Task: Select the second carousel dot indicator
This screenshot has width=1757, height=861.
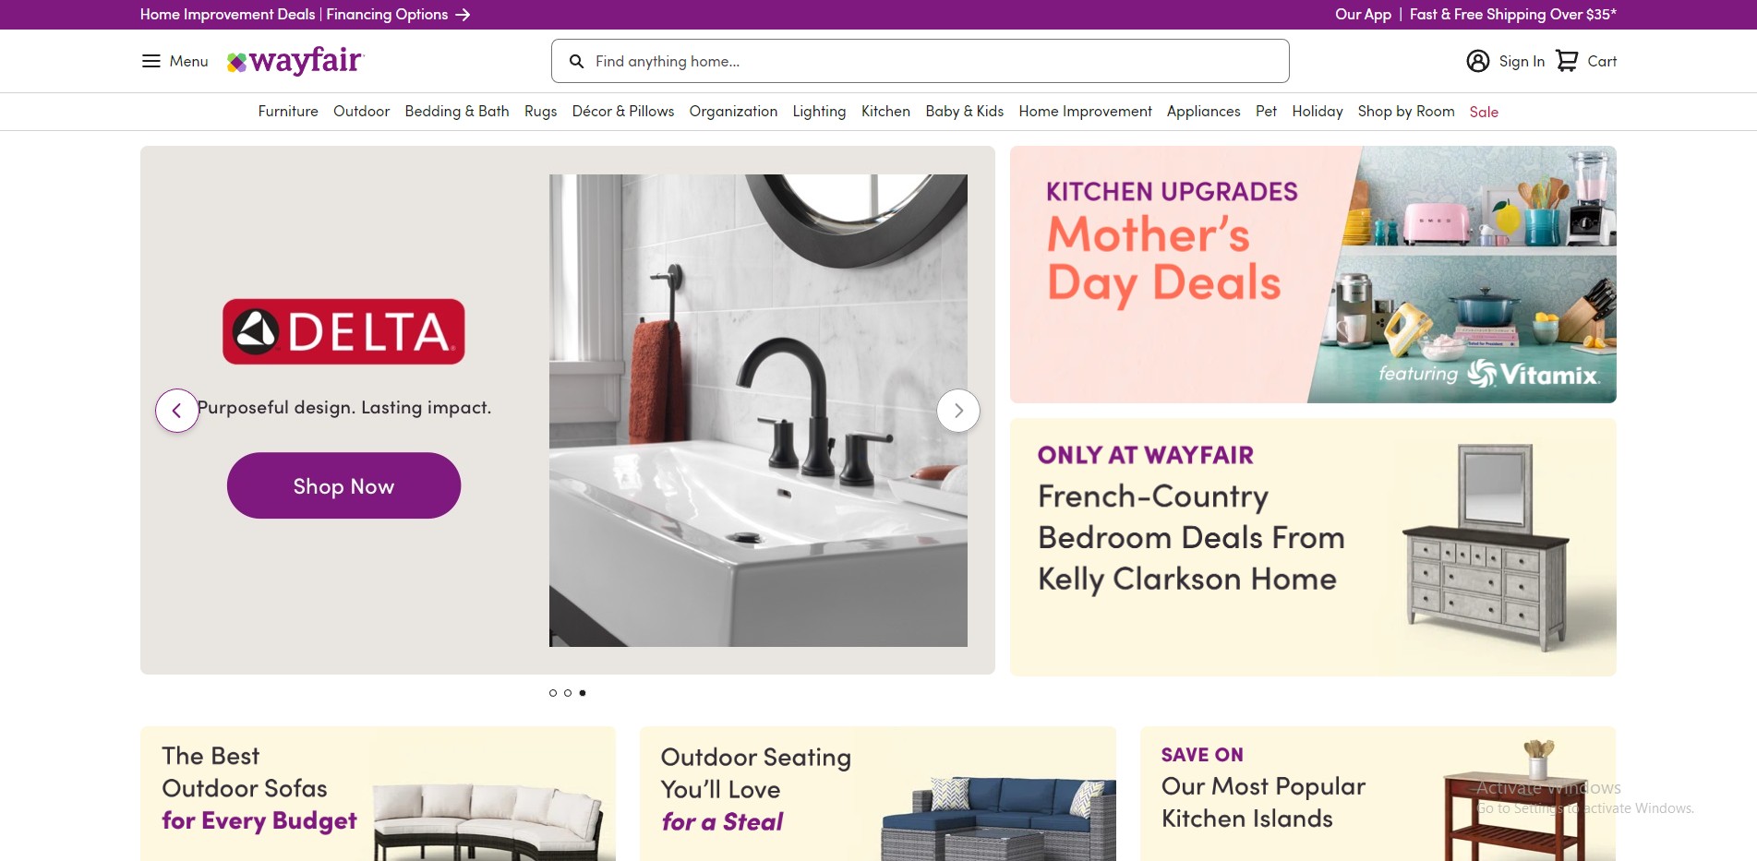Action: 568,693
